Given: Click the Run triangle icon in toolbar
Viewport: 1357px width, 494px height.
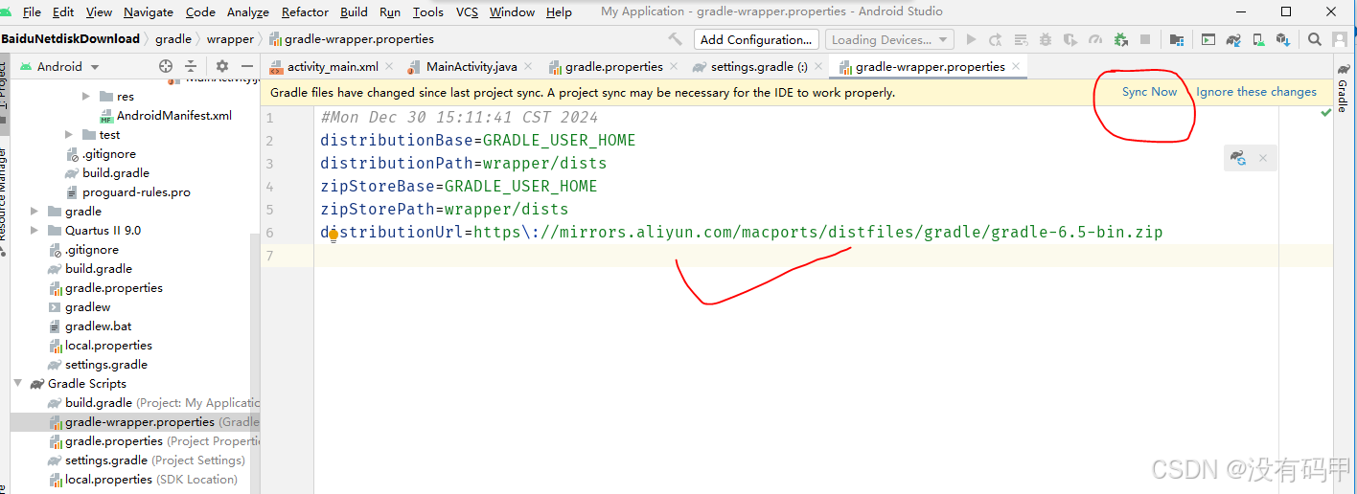Looking at the screenshot, I should click(x=971, y=39).
